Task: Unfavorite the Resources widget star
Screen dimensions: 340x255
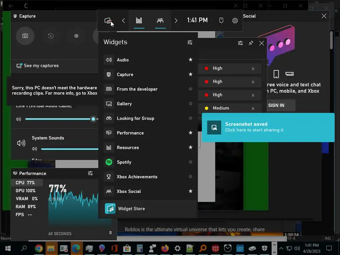Action: pyautogui.click(x=190, y=147)
